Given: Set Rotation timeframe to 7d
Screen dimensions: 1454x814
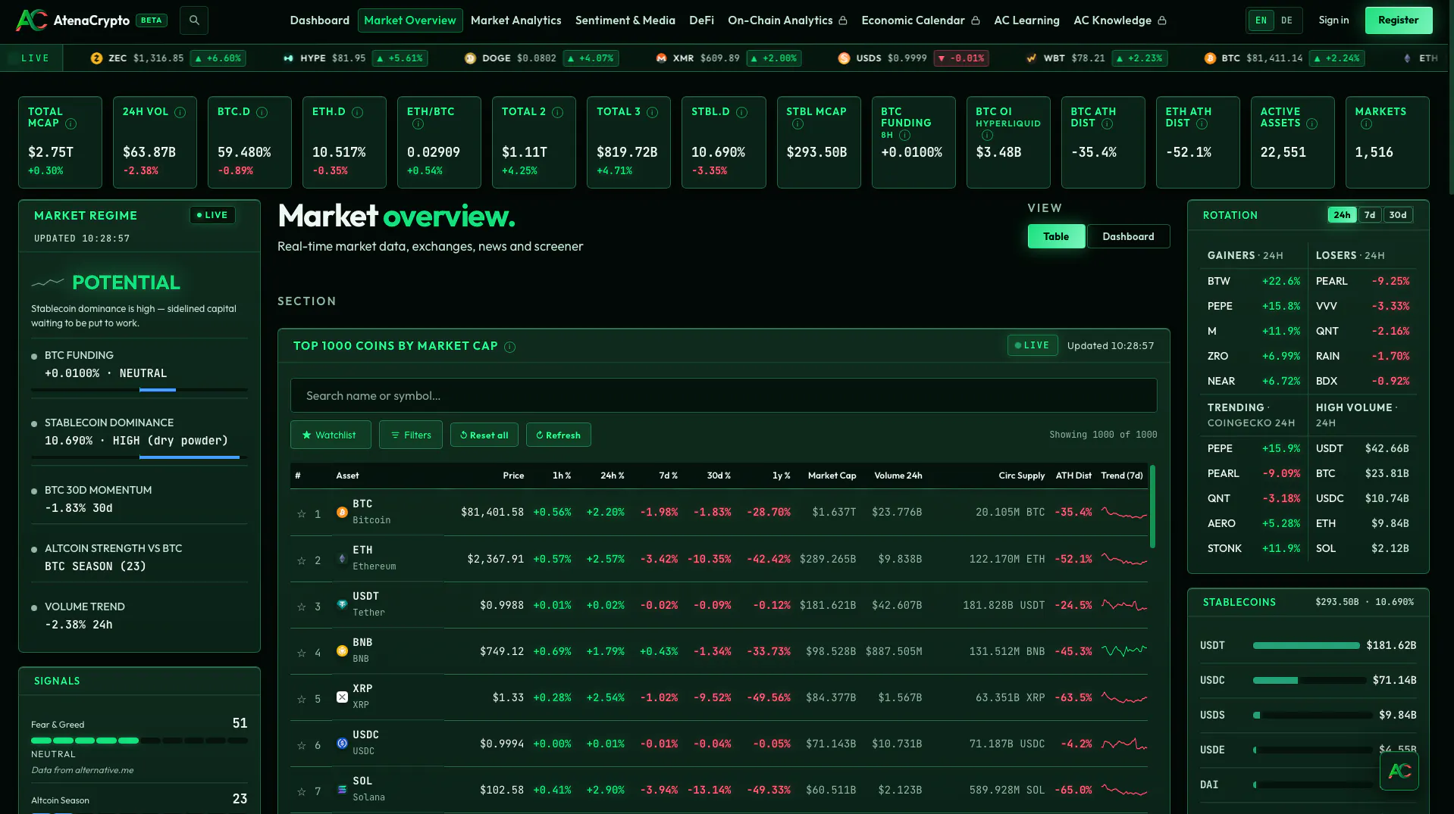Looking at the screenshot, I should (1369, 215).
